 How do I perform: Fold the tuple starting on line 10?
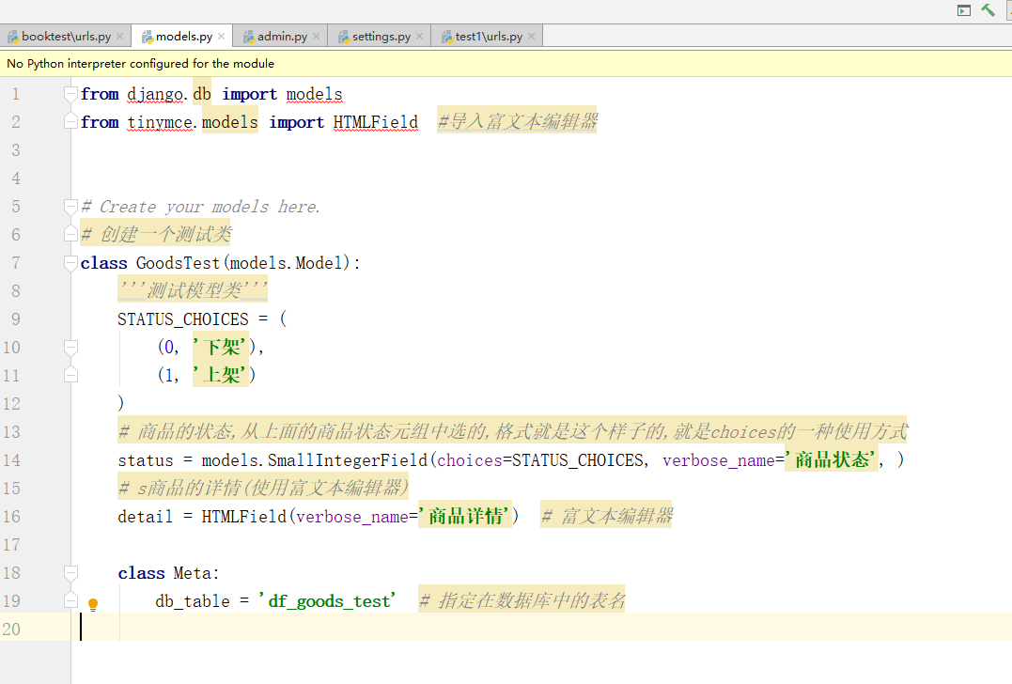pyautogui.click(x=71, y=347)
